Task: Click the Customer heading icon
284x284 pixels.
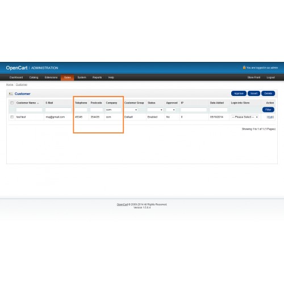Action: (11, 94)
